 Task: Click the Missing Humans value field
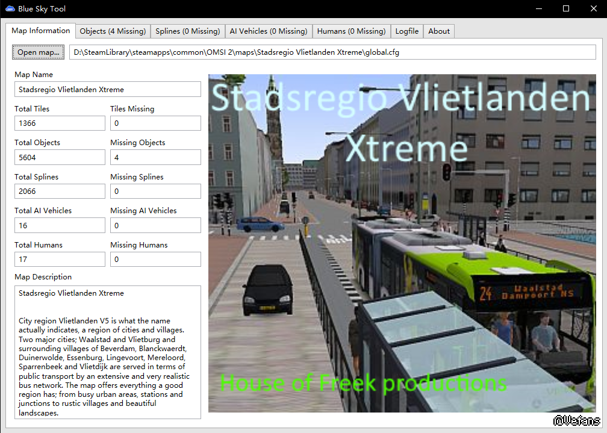click(155, 260)
